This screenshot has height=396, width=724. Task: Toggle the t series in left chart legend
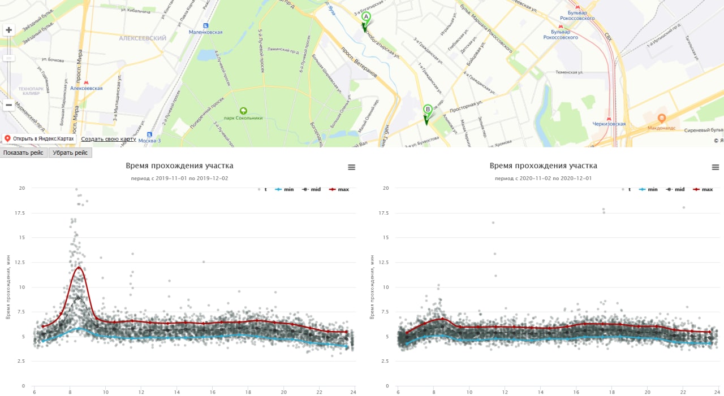pos(262,189)
